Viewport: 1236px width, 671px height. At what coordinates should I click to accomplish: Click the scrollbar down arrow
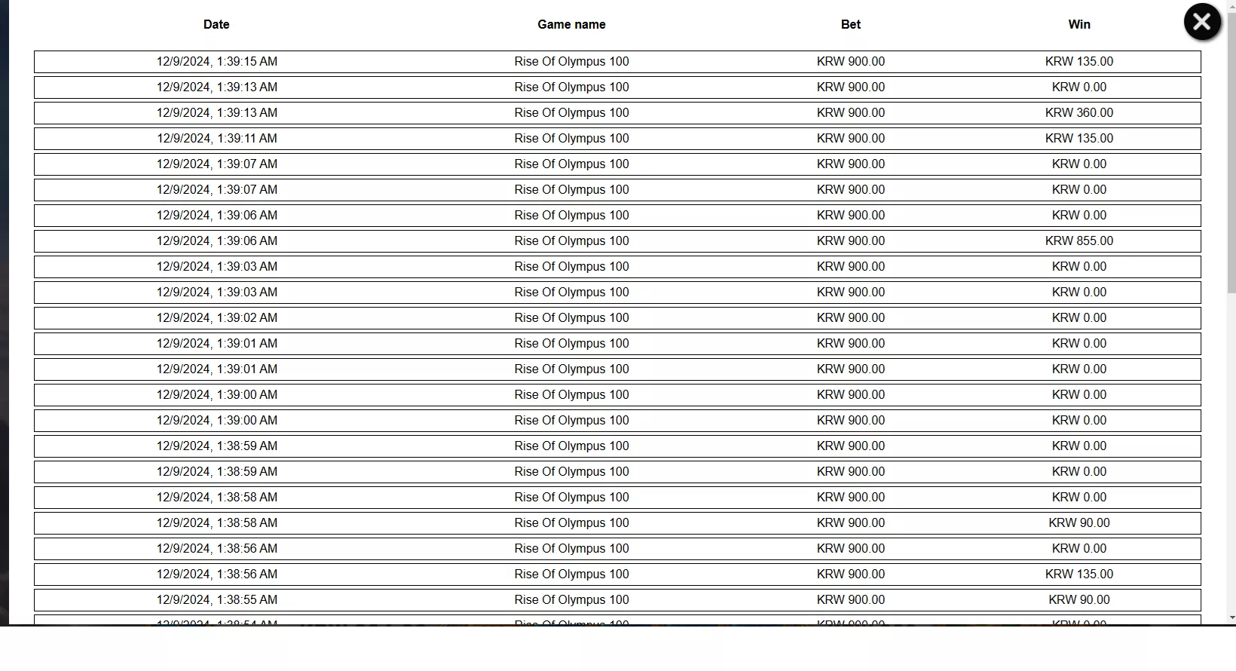tap(1231, 618)
